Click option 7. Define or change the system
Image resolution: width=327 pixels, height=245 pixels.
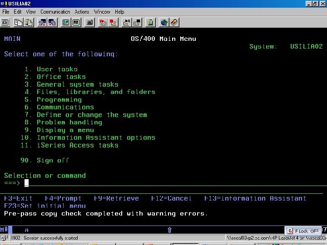(86, 115)
